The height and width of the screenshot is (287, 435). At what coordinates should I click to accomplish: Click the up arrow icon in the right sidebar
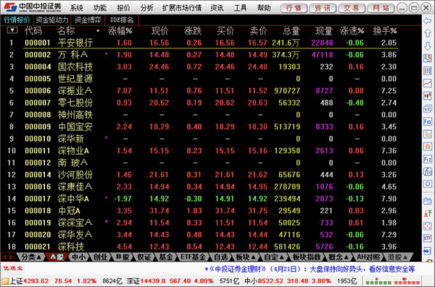coord(428,33)
